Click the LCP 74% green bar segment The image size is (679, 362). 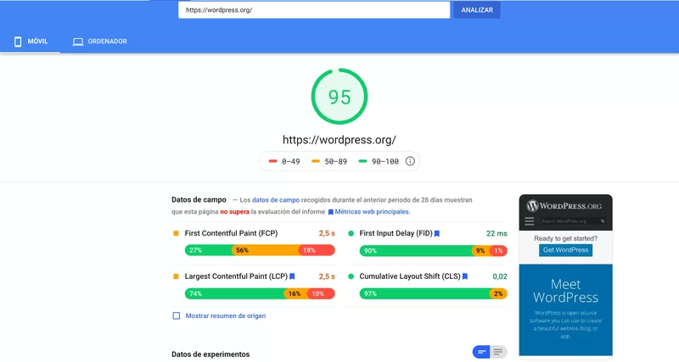click(x=235, y=293)
